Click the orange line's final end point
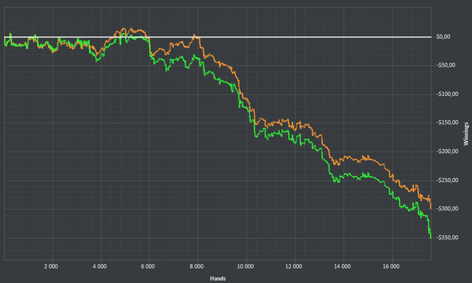The height and width of the screenshot is (283, 472). (x=431, y=208)
